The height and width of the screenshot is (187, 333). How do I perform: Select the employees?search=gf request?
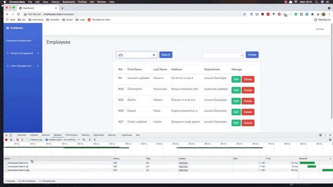pos(18,167)
